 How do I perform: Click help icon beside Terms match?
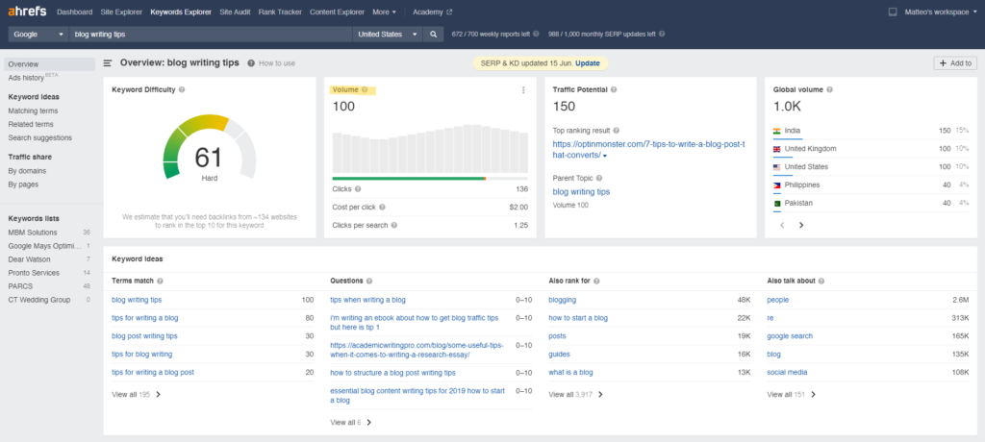pos(160,282)
